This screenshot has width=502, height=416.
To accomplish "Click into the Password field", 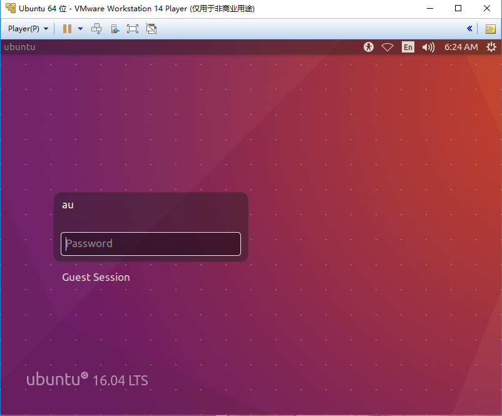I will (x=151, y=244).
